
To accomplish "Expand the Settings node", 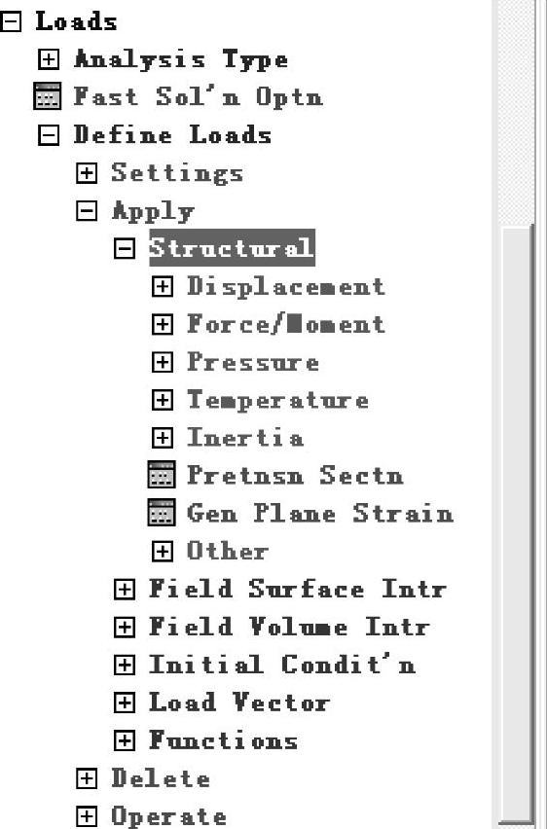I will pyautogui.click(x=87, y=173).
